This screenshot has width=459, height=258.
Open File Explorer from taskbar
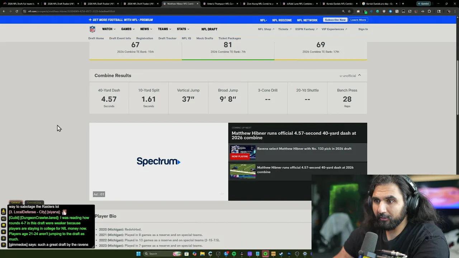(x=202, y=254)
